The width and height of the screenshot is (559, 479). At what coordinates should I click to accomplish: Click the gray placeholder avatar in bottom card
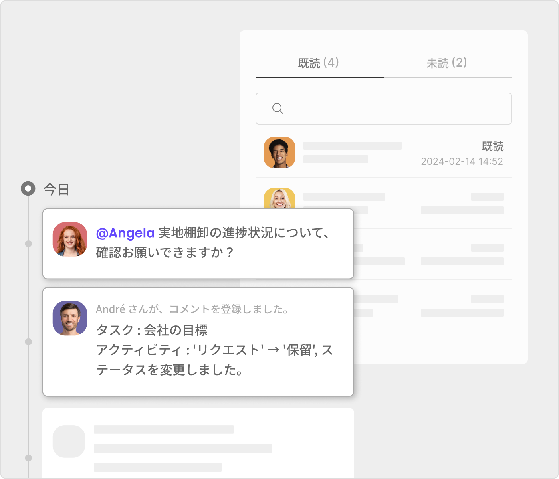69,441
